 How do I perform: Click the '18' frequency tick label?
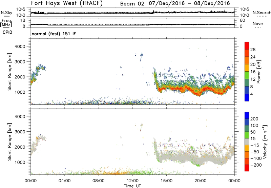coord(23,20)
